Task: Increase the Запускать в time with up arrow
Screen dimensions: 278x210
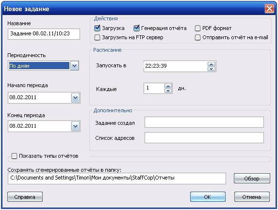Action: 212,64
